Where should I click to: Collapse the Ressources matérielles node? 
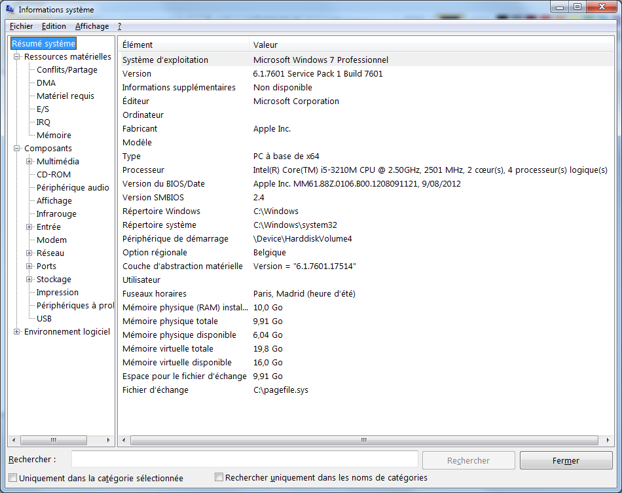[16, 57]
